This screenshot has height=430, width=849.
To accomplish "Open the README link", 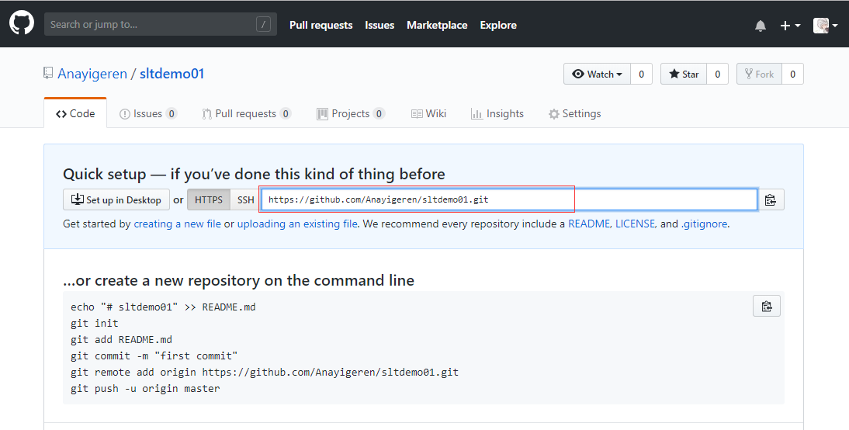I will (x=589, y=224).
